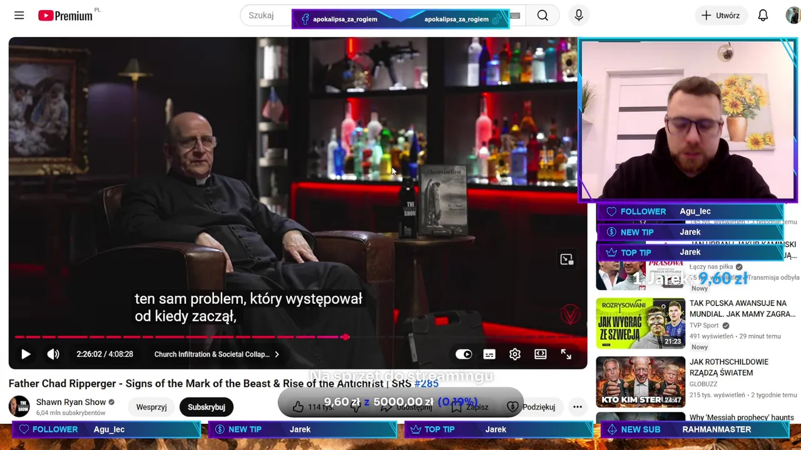Open the player settings gear

515,354
